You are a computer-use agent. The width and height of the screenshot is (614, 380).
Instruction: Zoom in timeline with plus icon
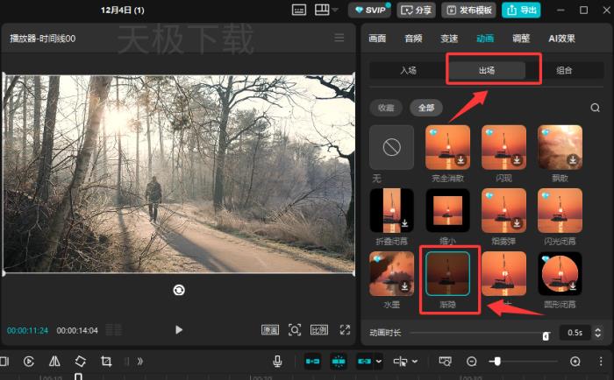(575, 361)
